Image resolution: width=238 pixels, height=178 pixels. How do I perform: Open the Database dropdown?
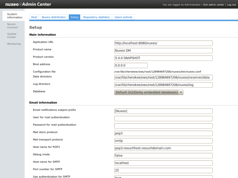click(149, 92)
